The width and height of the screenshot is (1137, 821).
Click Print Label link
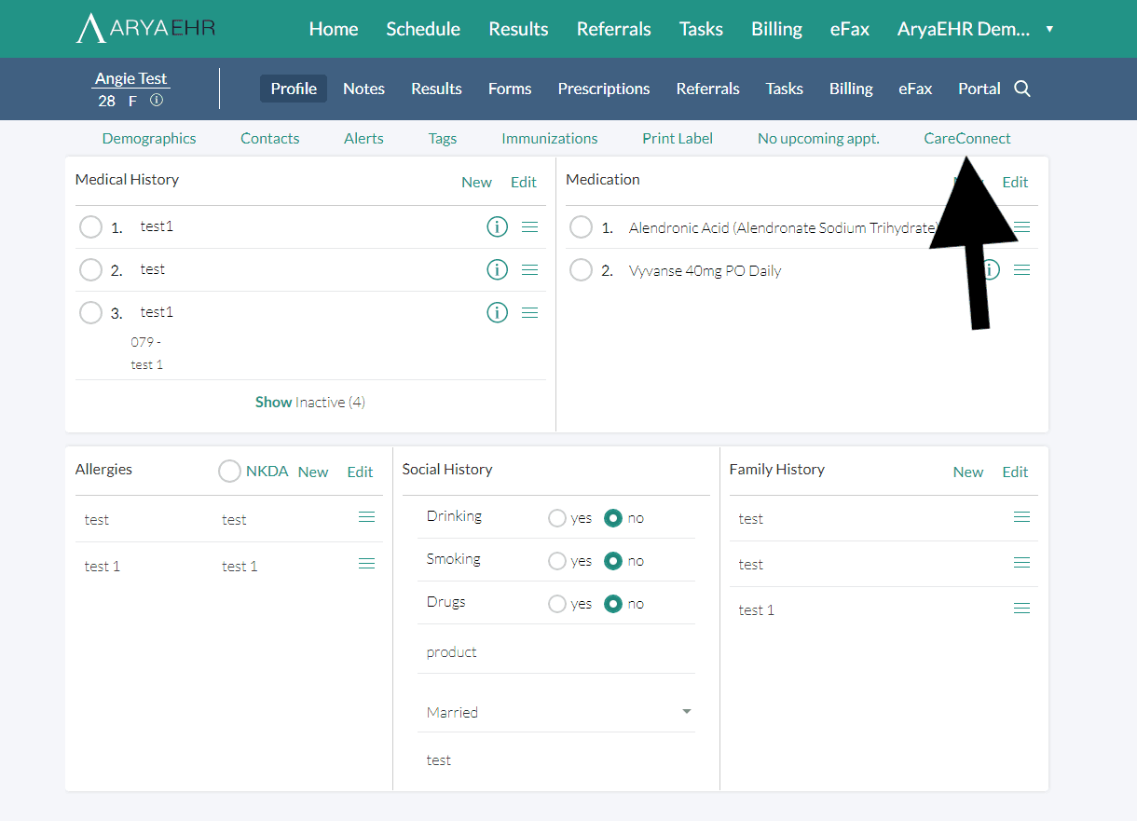tap(678, 138)
